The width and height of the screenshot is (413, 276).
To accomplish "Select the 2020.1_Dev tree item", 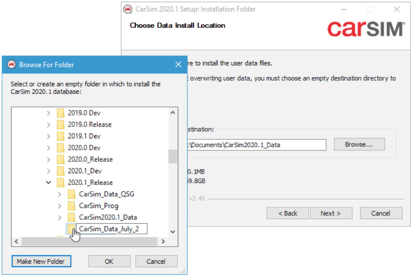I will (x=85, y=171).
